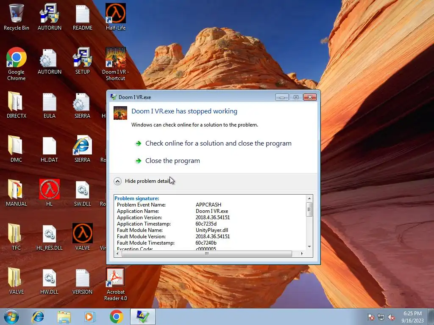Select the EULA file icon
Screen dimensions: 434x325
(49, 105)
